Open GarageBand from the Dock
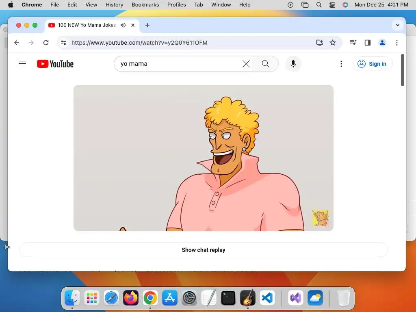The image size is (416, 312). pos(248,298)
